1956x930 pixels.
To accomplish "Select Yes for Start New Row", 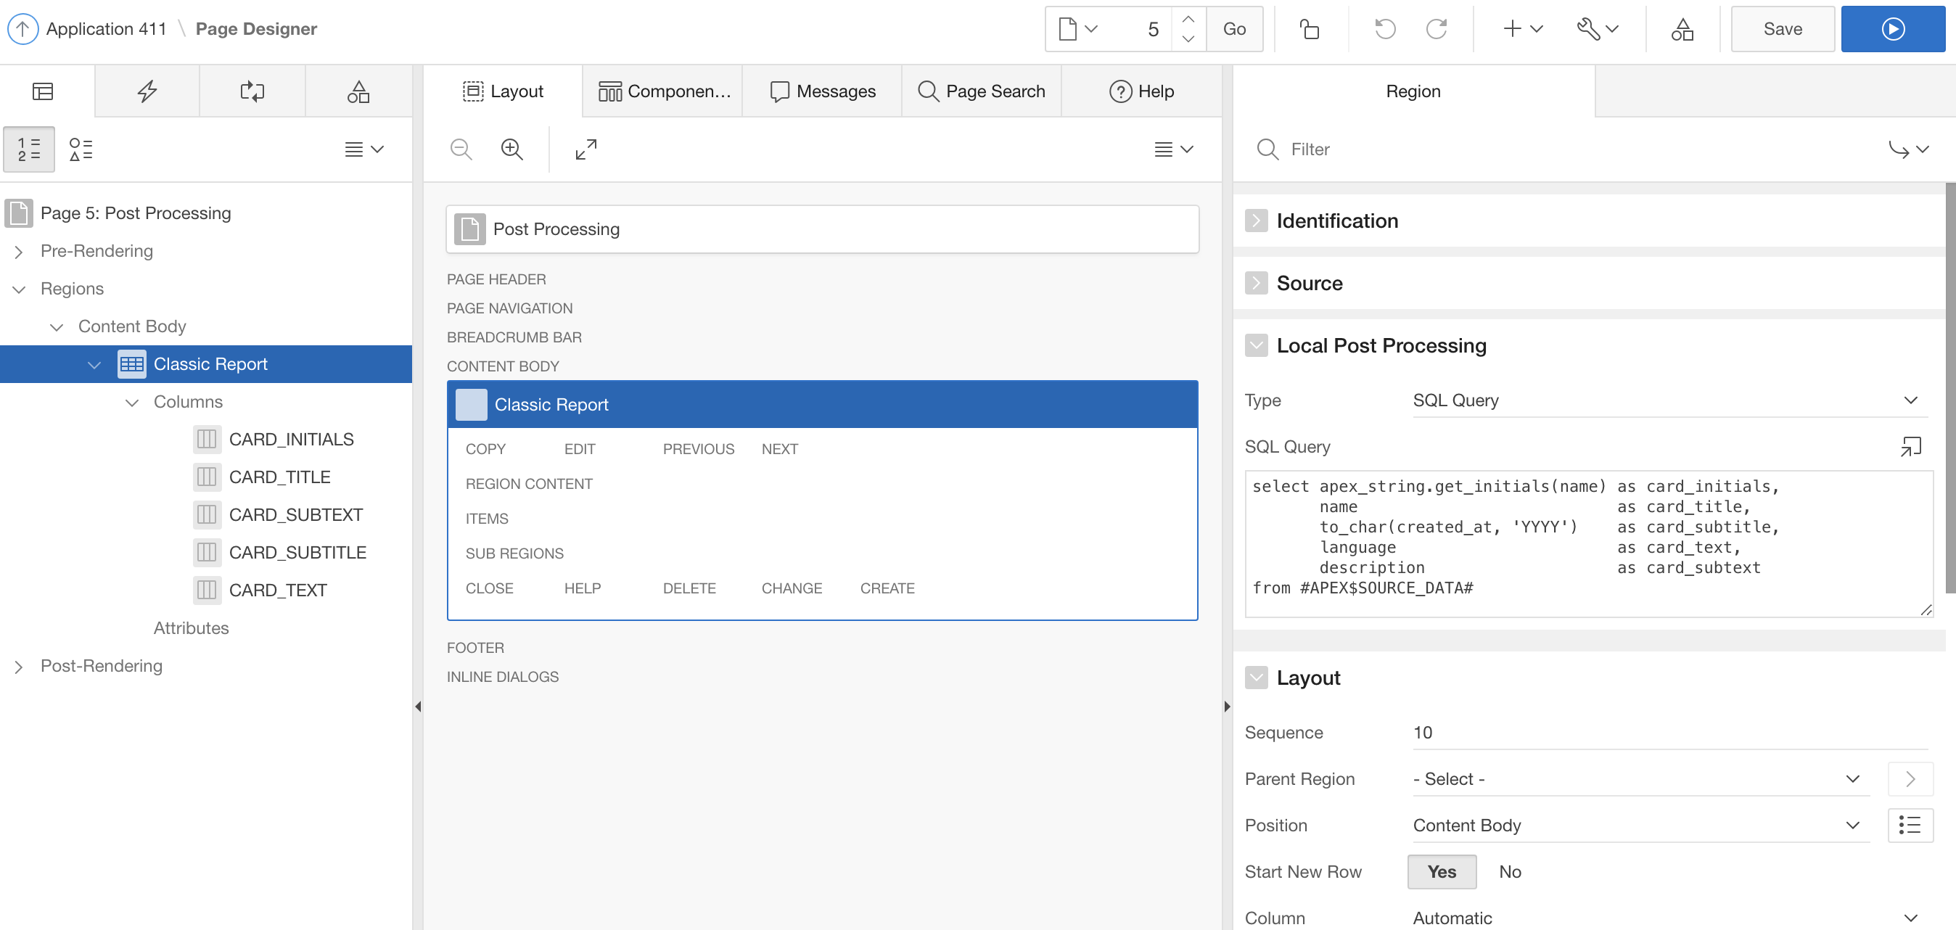I will [x=1441, y=871].
